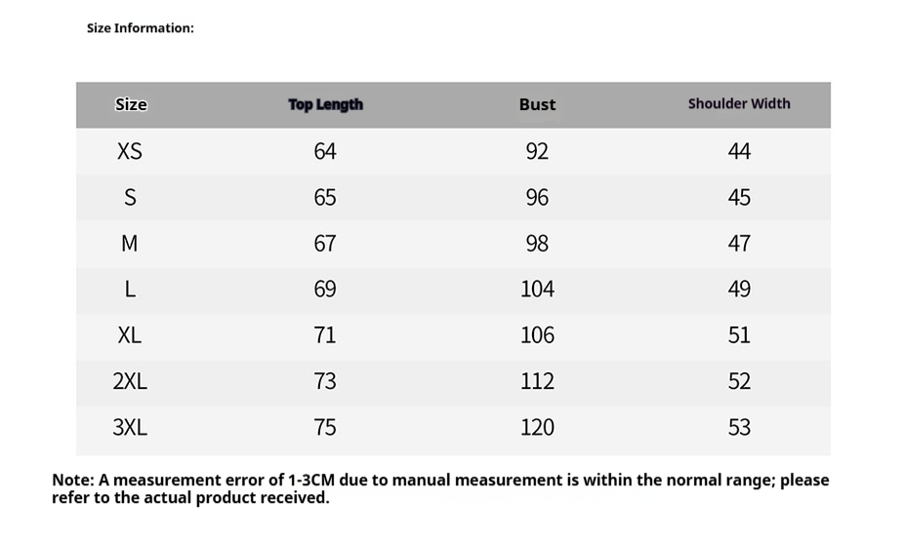Select the bust value 104
905x539 pixels.
tap(537, 289)
